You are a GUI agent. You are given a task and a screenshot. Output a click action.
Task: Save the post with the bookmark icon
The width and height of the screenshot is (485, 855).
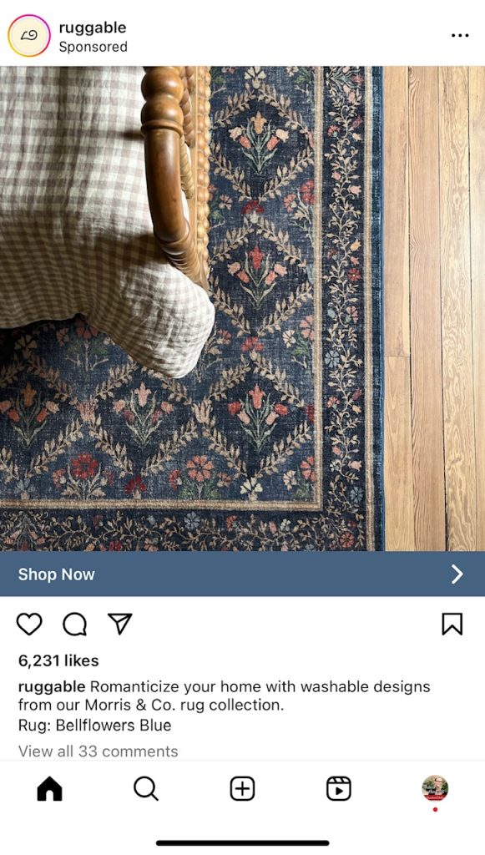point(452,625)
